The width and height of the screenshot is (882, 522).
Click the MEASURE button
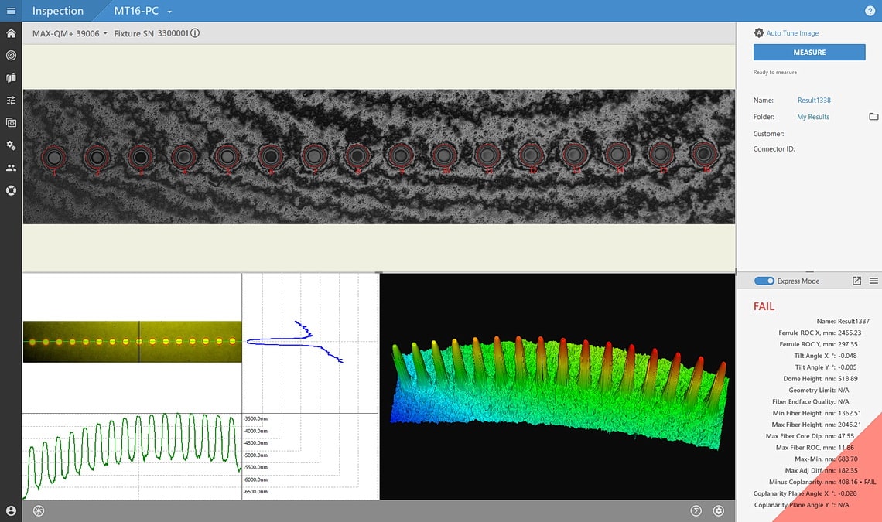[808, 53]
